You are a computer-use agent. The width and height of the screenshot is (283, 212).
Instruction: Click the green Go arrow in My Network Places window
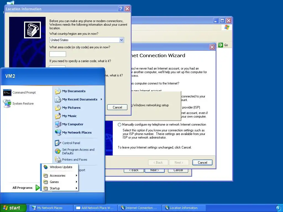(x=221, y=45)
